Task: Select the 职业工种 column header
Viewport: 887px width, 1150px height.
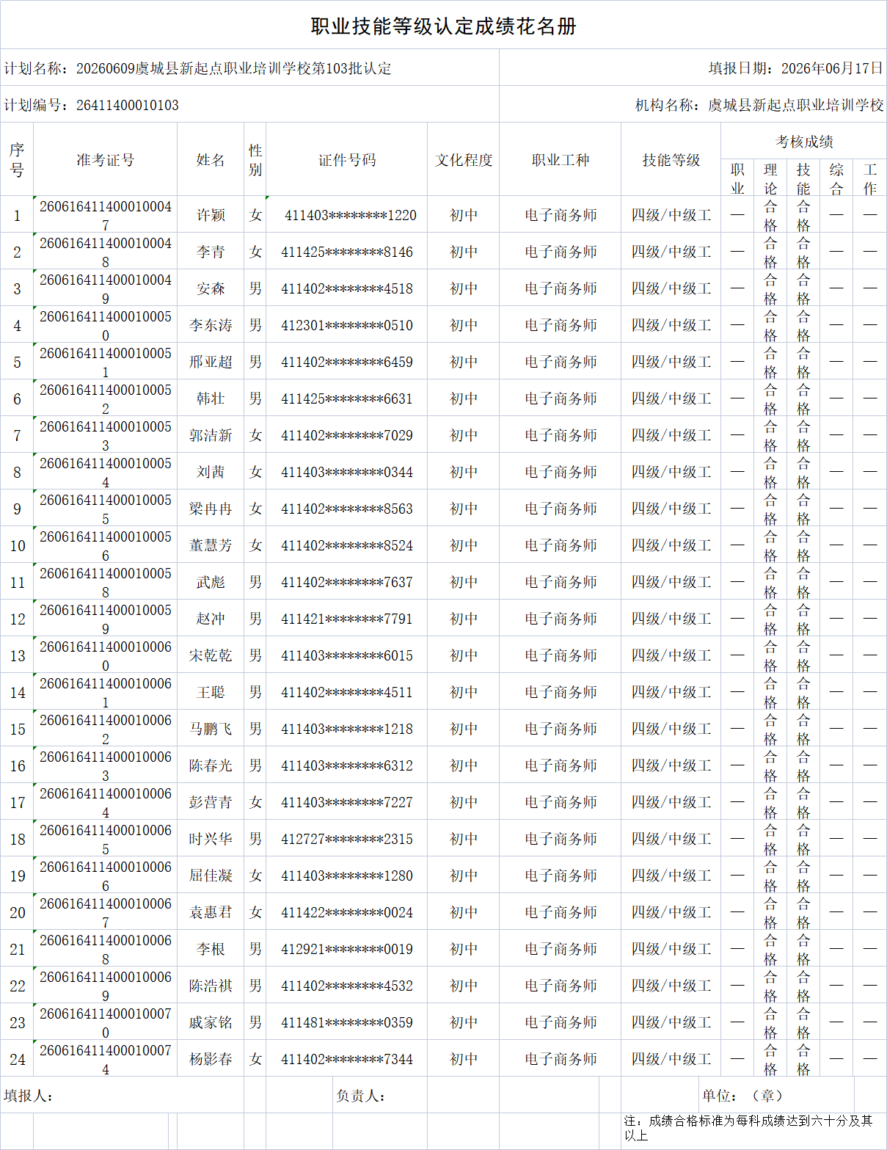Action: click(x=561, y=160)
